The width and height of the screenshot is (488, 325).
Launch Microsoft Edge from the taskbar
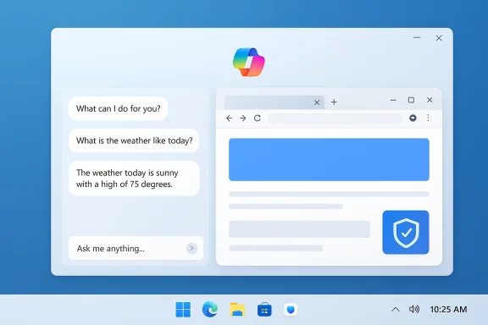tap(210, 310)
